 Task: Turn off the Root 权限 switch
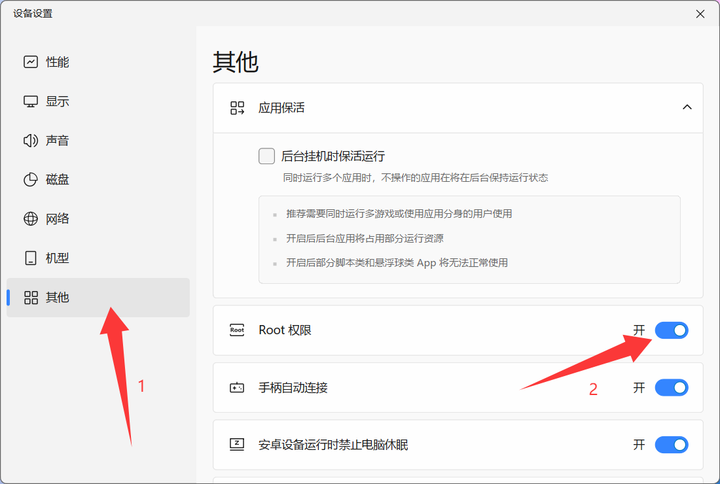tap(672, 330)
